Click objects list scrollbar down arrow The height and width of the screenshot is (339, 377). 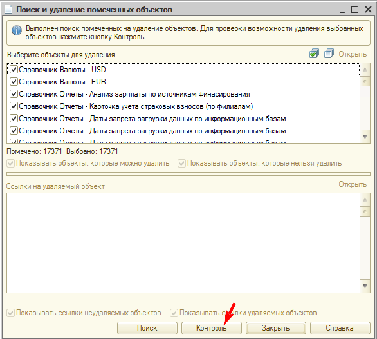point(365,137)
